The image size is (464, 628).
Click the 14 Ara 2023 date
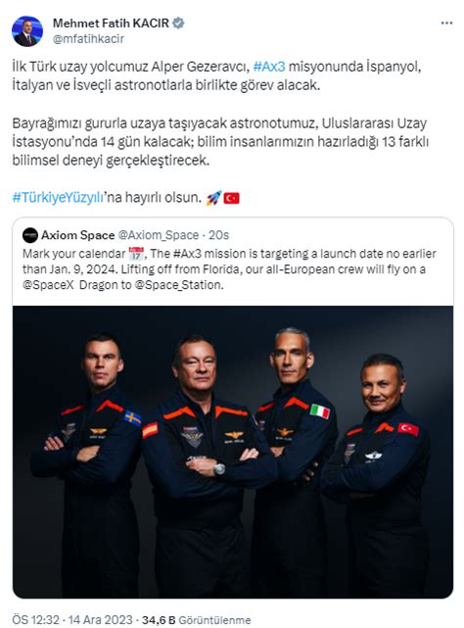click(x=100, y=620)
